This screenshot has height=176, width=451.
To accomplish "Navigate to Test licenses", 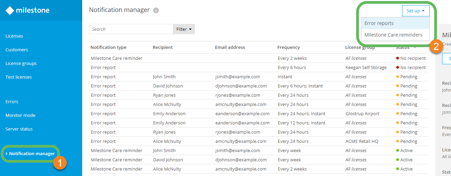I will (x=18, y=77).
